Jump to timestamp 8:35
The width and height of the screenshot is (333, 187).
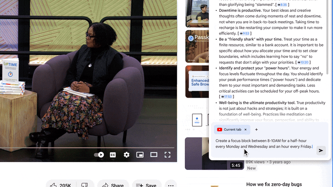[282, 5]
